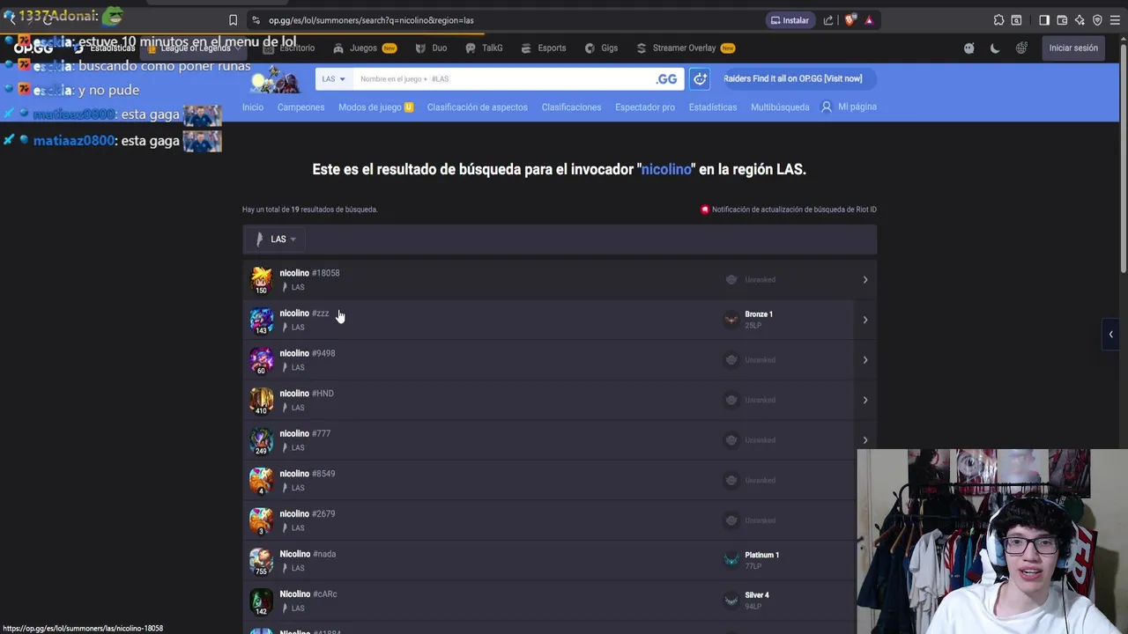The height and width of the screenshot is (634, 1128).
Task: Open Mi página link
Action: (x=849, y=107)
